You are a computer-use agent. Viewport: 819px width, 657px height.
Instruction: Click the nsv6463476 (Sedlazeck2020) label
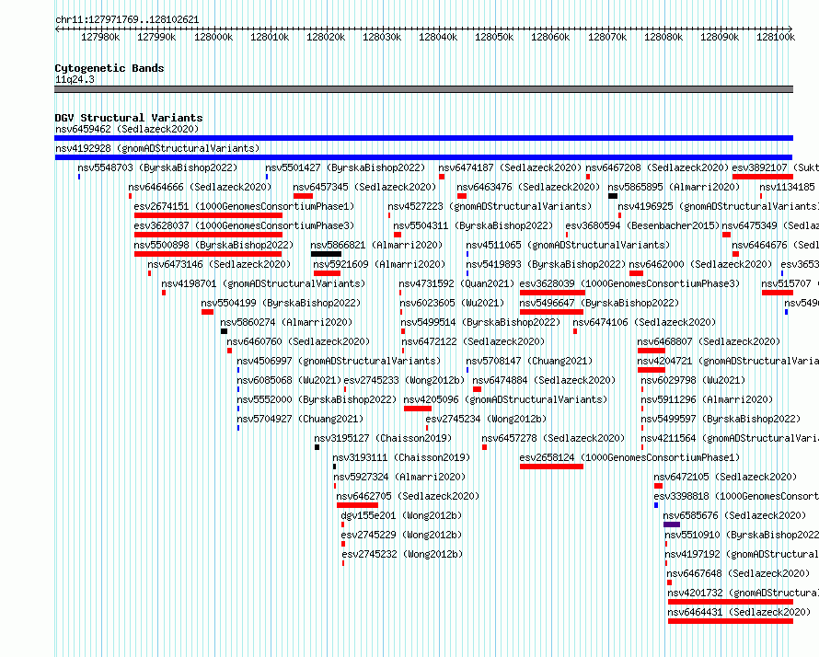click(528, 187)
